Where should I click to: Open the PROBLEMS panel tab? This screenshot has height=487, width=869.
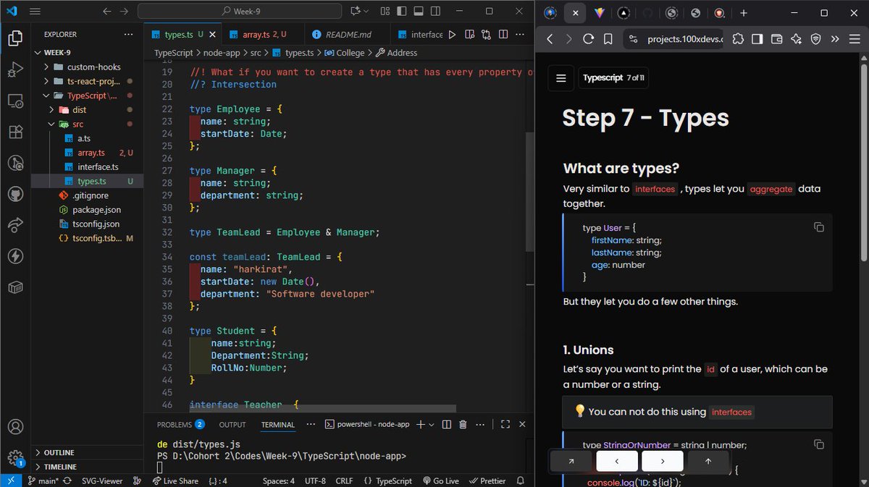click(x=180, y=425)
